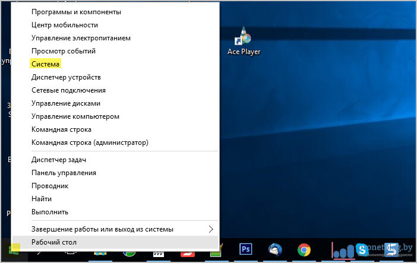Run Командная строка (администратор)
417x263 pixels.
(x=115, y=142)
